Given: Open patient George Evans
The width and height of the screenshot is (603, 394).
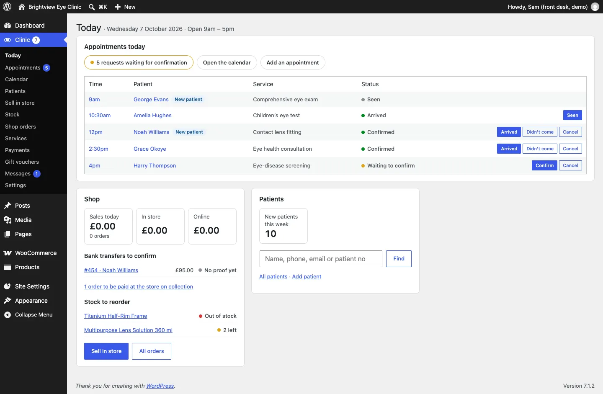Looking at the screenshot, I should point(151,99).
